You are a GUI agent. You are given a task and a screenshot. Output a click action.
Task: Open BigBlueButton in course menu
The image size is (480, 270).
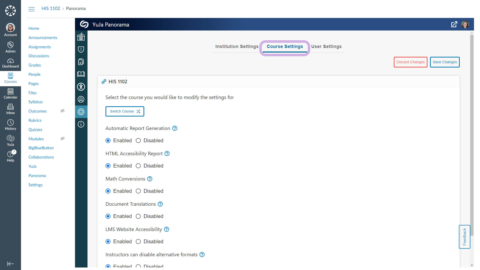[41, 148]
